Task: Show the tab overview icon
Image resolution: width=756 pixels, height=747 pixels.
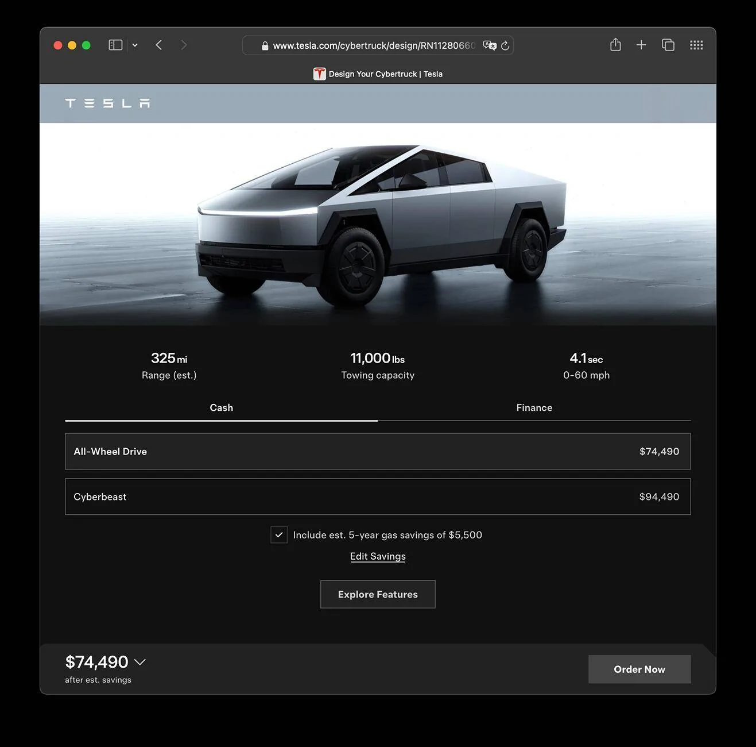Action: pos(668,45)
